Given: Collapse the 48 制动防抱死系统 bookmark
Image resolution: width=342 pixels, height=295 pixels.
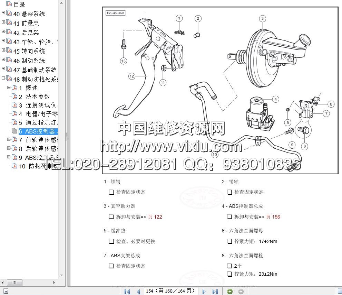Looking at the screenshot, I should (3, 78).
